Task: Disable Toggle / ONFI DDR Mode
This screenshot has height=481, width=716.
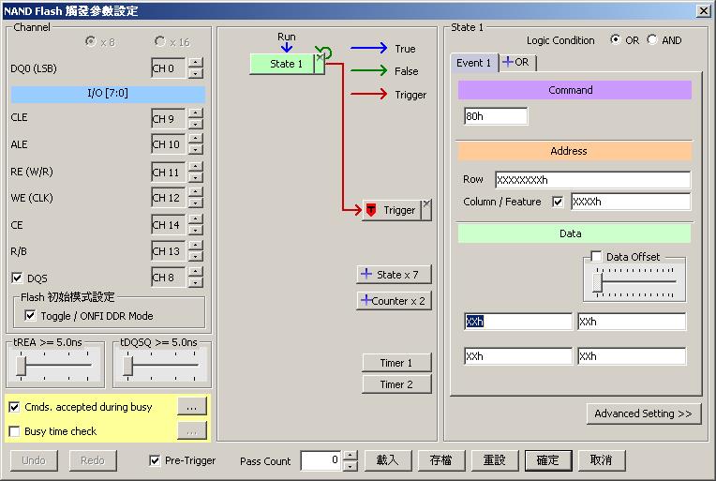Action: 30,316
